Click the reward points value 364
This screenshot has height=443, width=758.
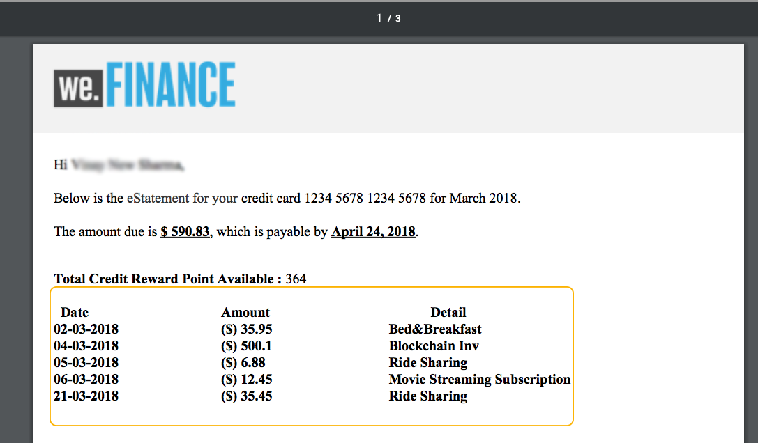coord(296,279)
